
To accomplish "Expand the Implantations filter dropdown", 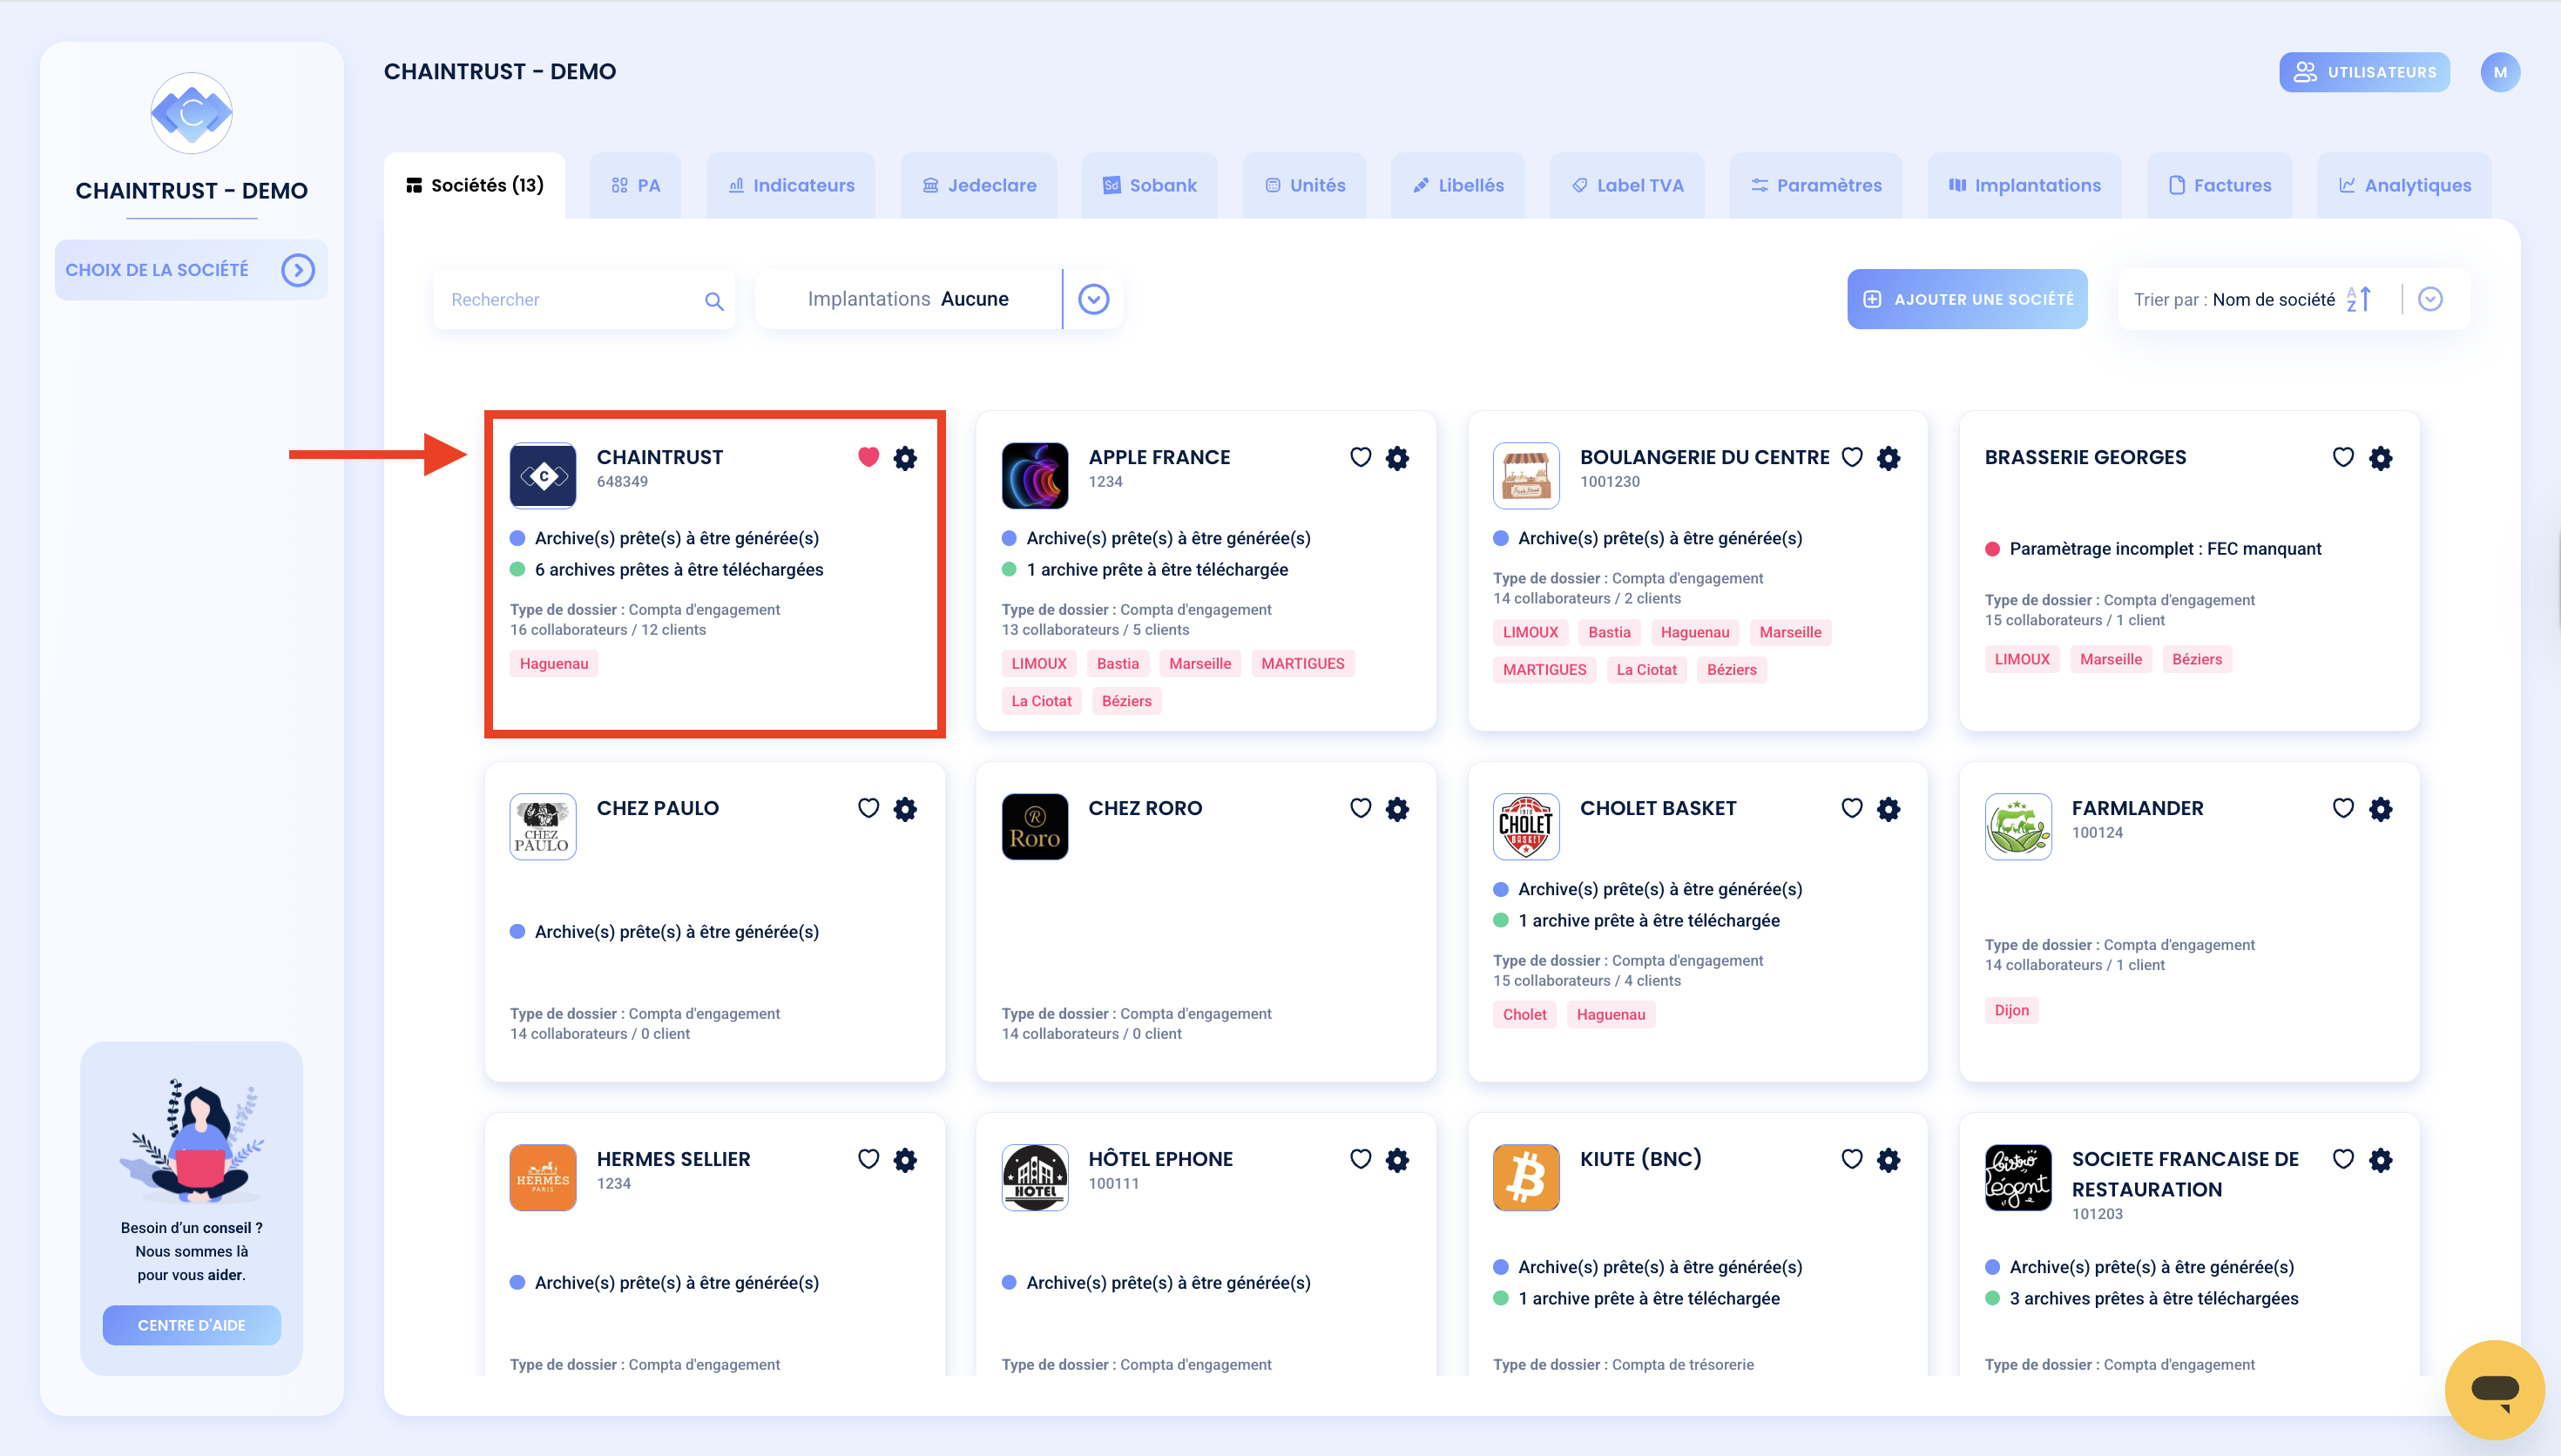I will [x=1094, y=299].
